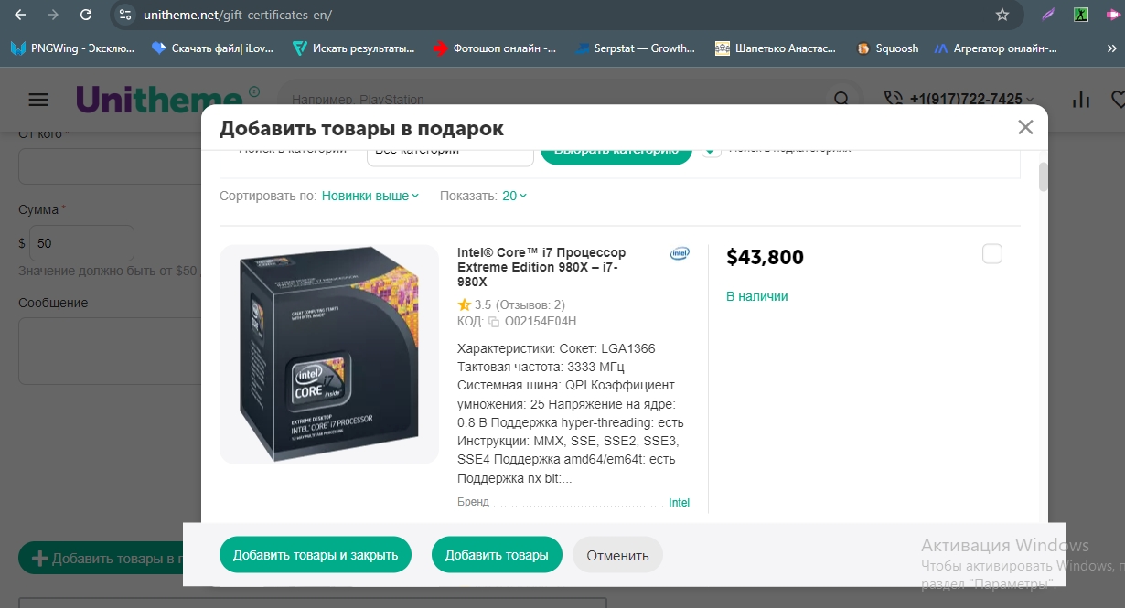Image resolution: width=1125 pixels, height=608 pixels.
Task: Copy the product code O02154E04H icon
Action: (494, 322)
